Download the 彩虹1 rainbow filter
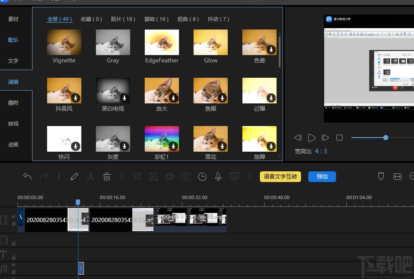The image size is (414, 279). coord(173,146)
